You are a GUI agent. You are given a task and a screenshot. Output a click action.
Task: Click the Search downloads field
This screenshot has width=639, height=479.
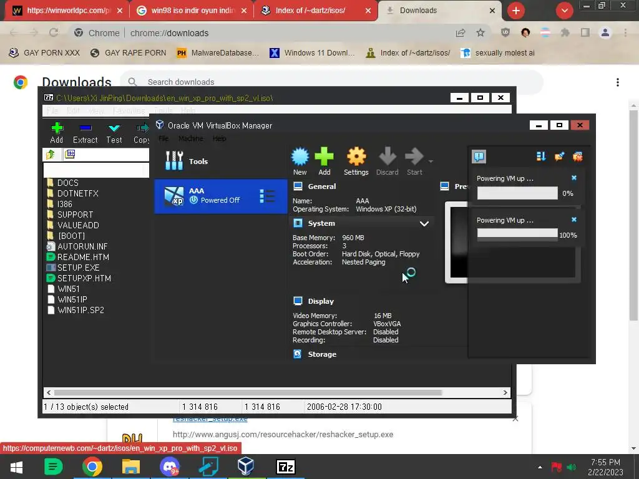pyautogui.click(x=331, y=82)
